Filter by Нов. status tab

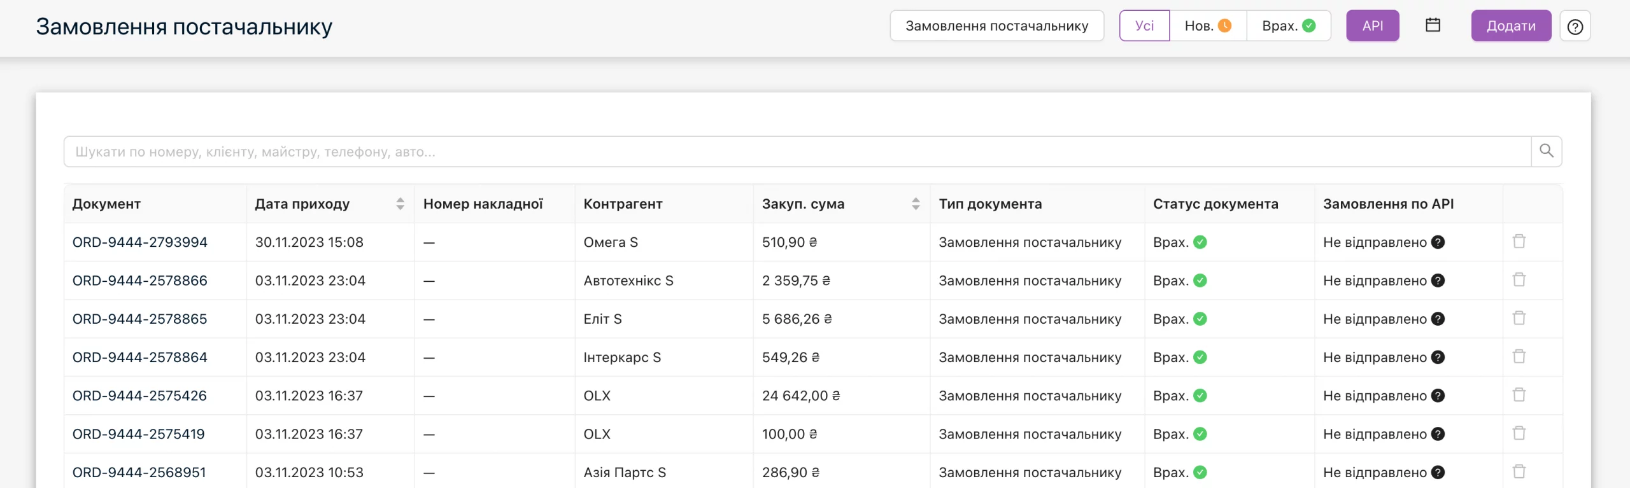[x=1208, y=26]
